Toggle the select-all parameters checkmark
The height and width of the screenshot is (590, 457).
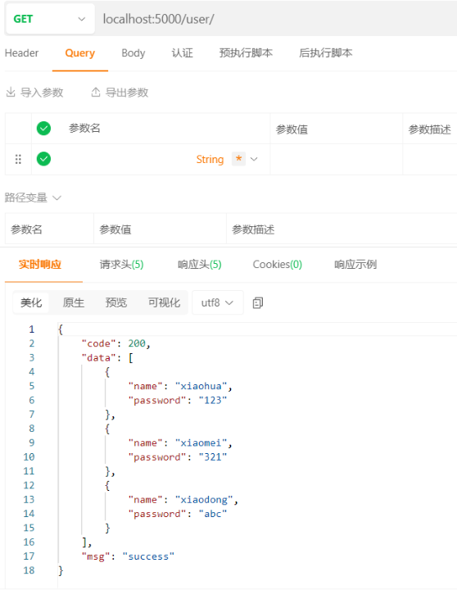(x=43, y=129)
